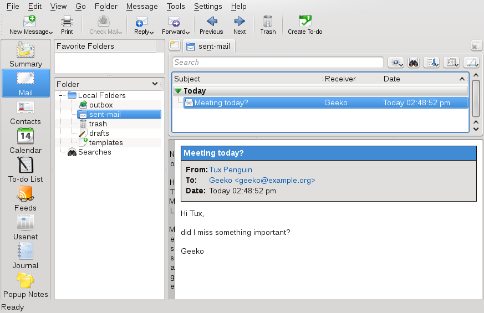Sort by the Subject column header
The image size is (484, 313).
(247, 79)
